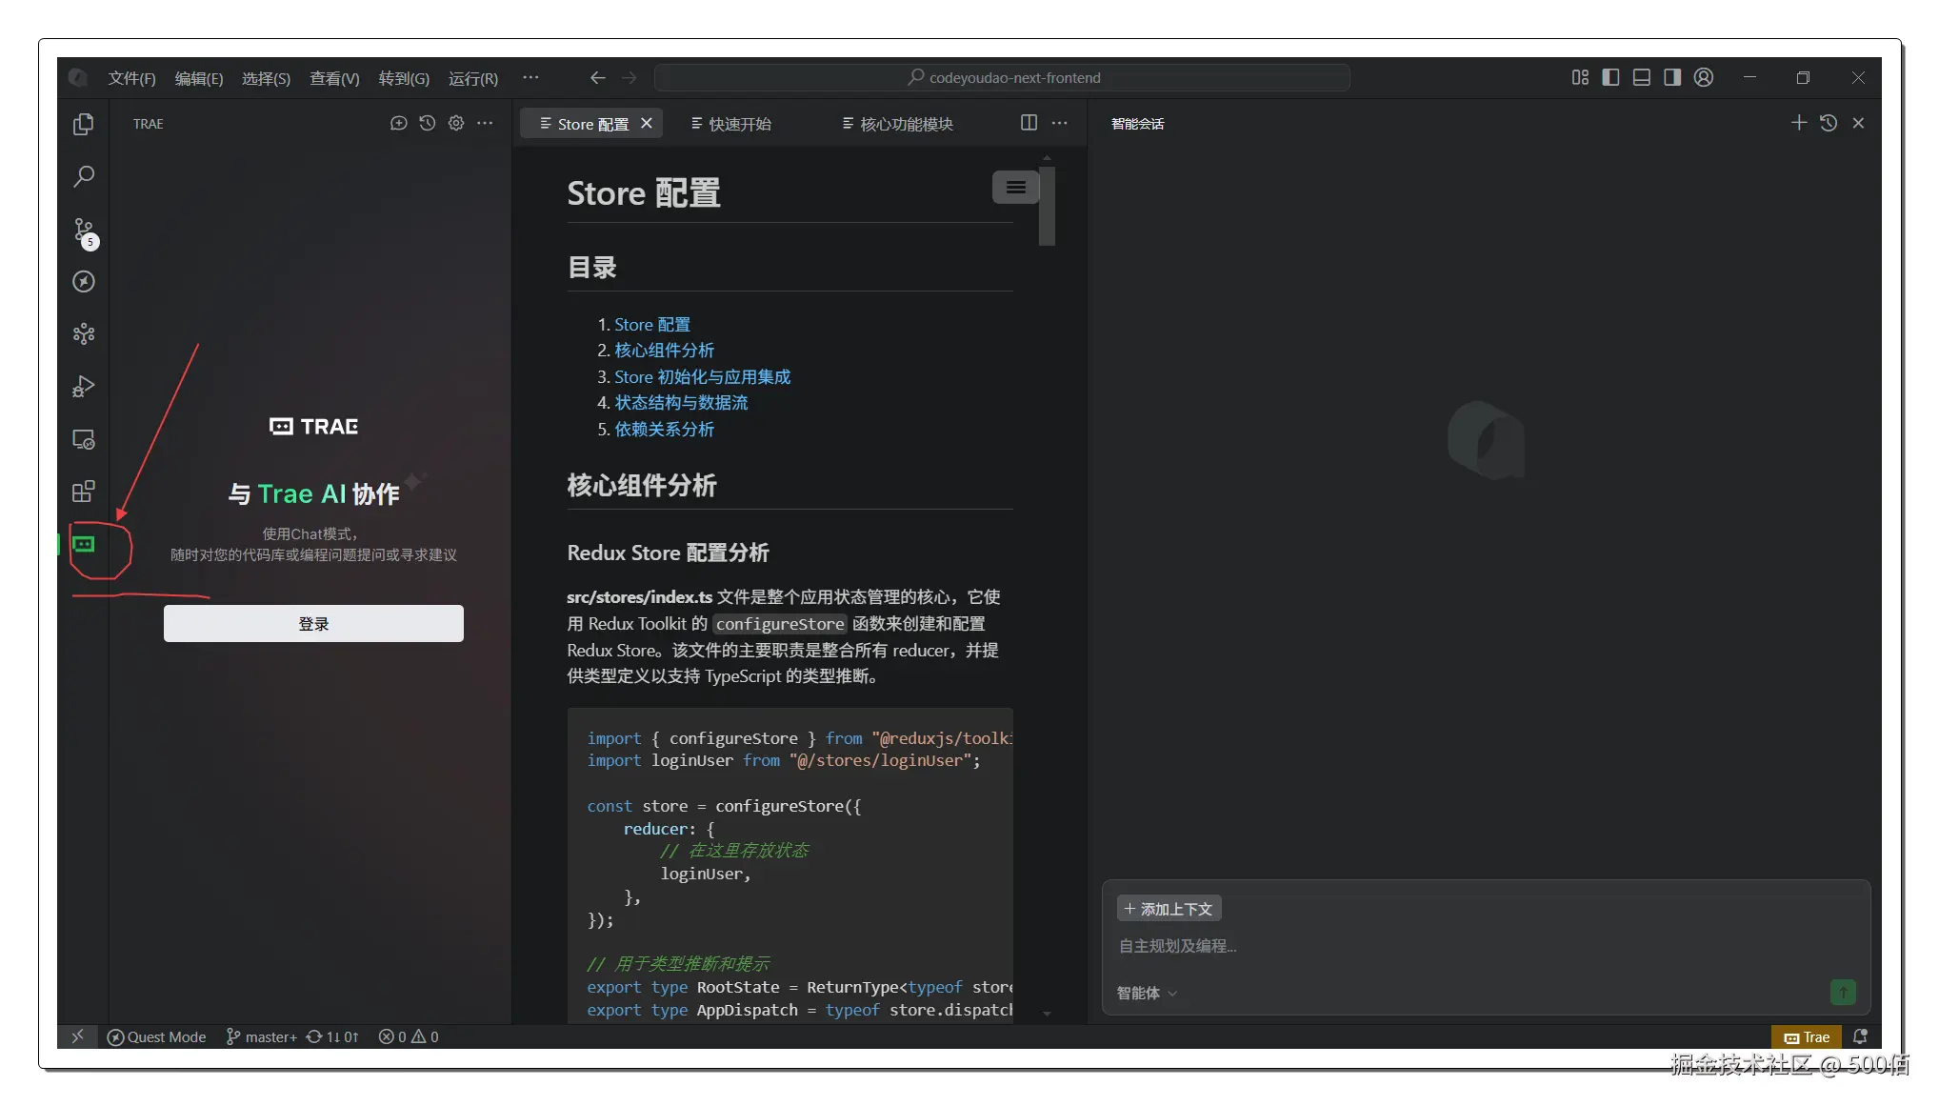Show chat history in 智能会话 panel
Image resolution: width=1939 pixels, height=1106 pixels.
click(x=1828, y=123)
